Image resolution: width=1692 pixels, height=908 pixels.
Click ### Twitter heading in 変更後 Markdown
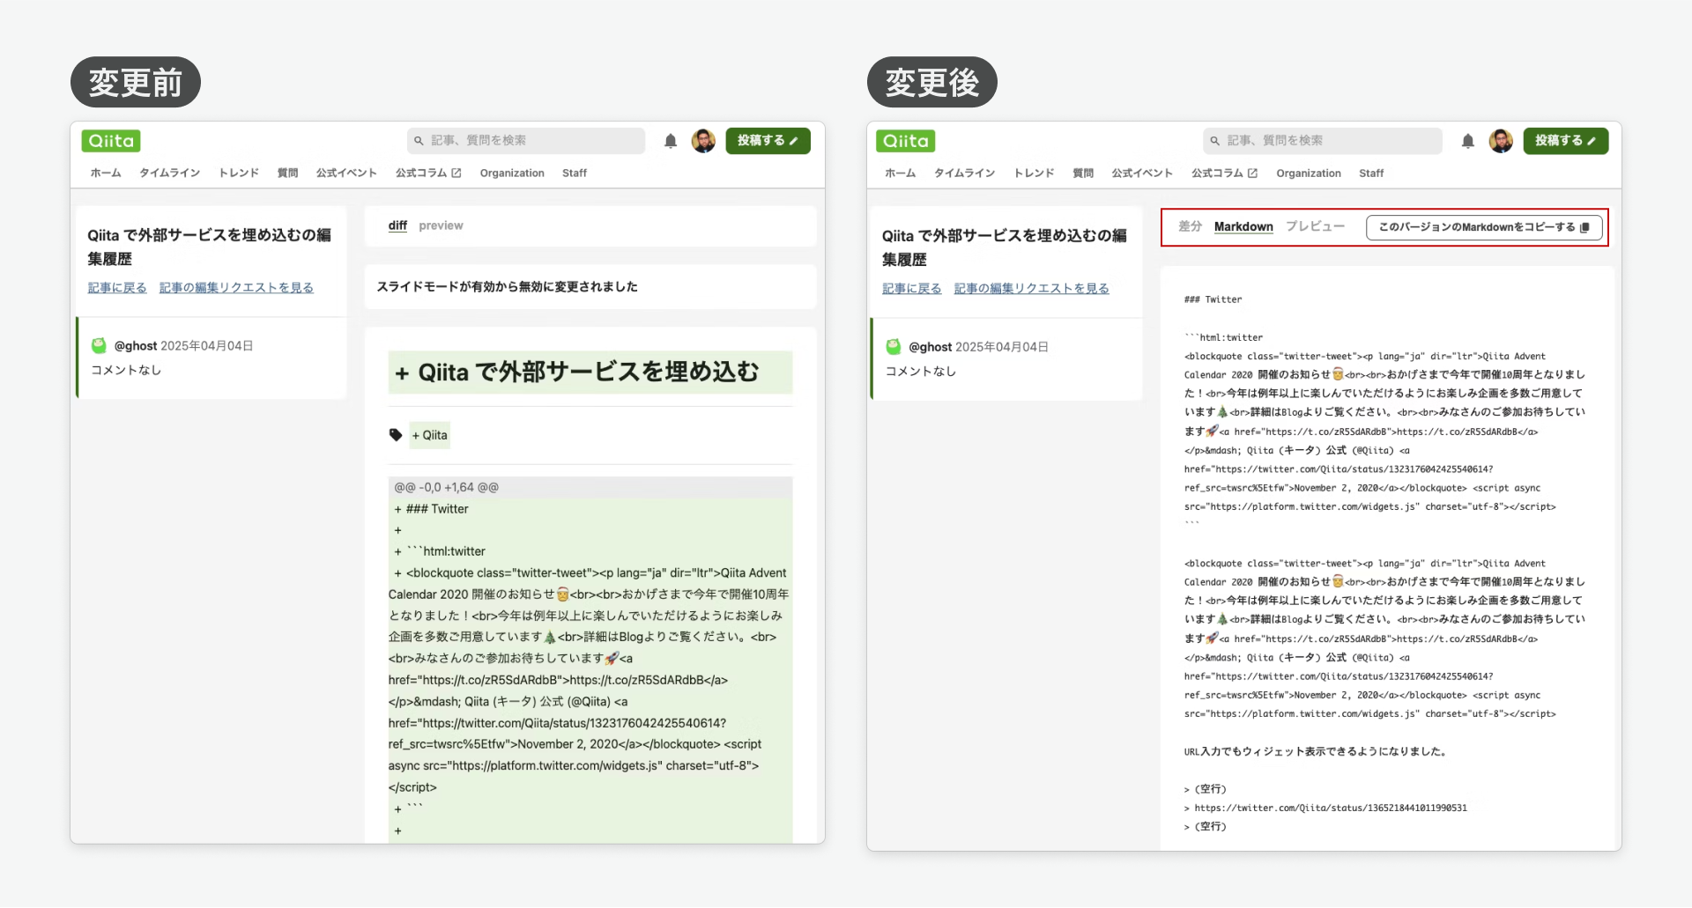click(1213, 299)
